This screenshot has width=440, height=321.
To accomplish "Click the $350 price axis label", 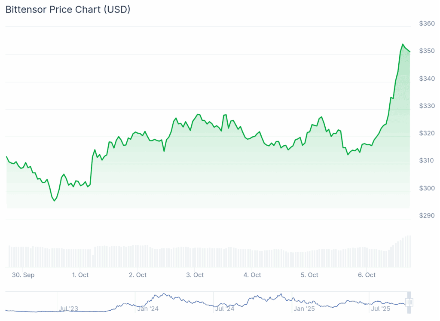I will (x=427, y=51).
